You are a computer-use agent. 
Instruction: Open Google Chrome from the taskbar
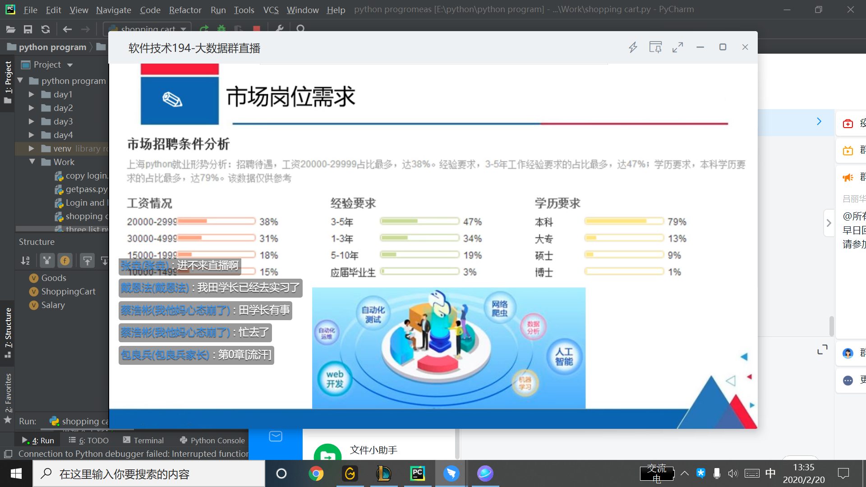coord(316,473)
